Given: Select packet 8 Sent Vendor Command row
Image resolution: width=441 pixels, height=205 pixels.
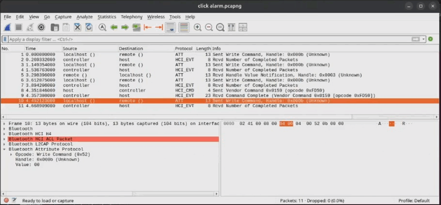Looking at the screenshot, I should pos(219,90).
